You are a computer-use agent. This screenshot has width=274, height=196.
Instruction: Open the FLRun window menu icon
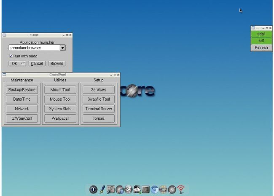(4, 35)
